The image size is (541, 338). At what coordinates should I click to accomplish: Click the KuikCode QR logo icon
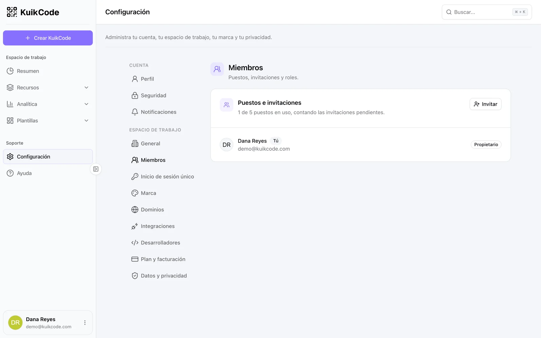[12, 12]
